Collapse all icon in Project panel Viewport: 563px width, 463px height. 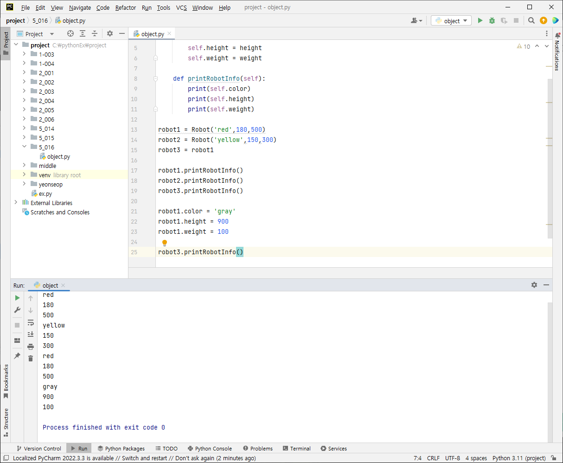tap(95, 33)
